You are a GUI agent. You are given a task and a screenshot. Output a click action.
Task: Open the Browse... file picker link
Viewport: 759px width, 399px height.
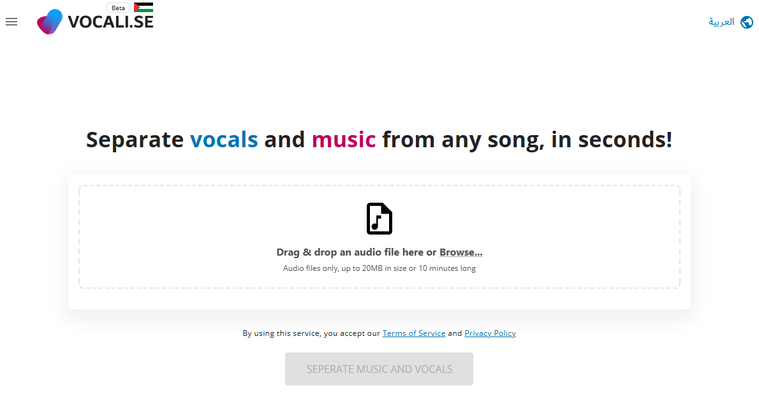coord(461,252)
